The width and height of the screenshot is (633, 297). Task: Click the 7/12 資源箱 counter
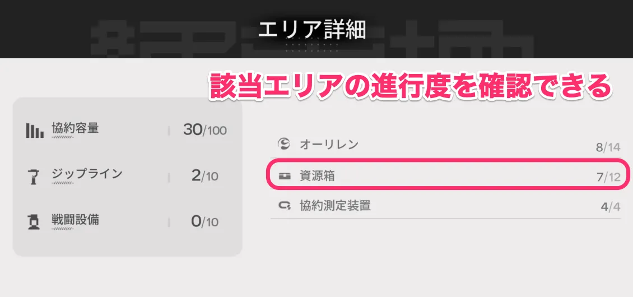tap(608, 178)
